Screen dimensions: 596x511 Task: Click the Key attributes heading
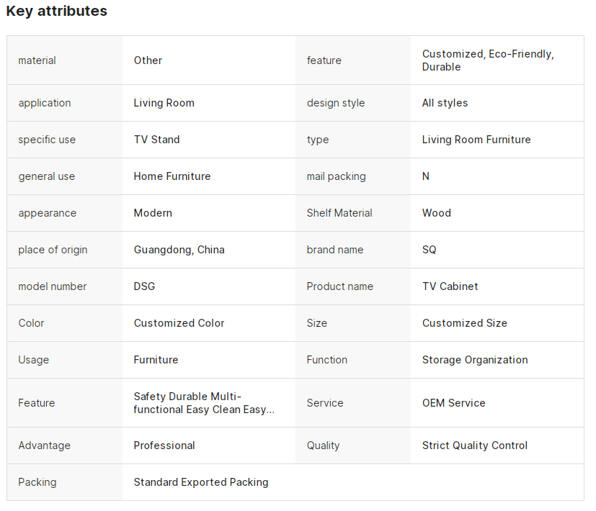point(57,12)
